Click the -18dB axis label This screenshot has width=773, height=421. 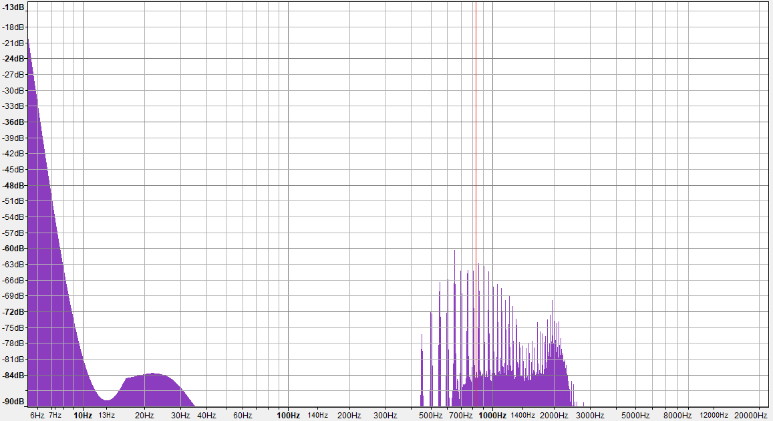(13, 27)
